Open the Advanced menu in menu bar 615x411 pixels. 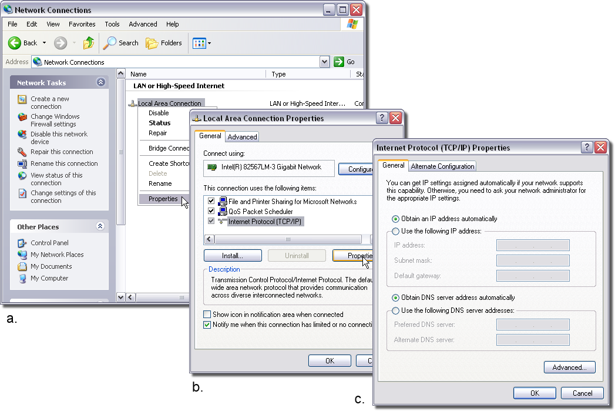point(143,24)
